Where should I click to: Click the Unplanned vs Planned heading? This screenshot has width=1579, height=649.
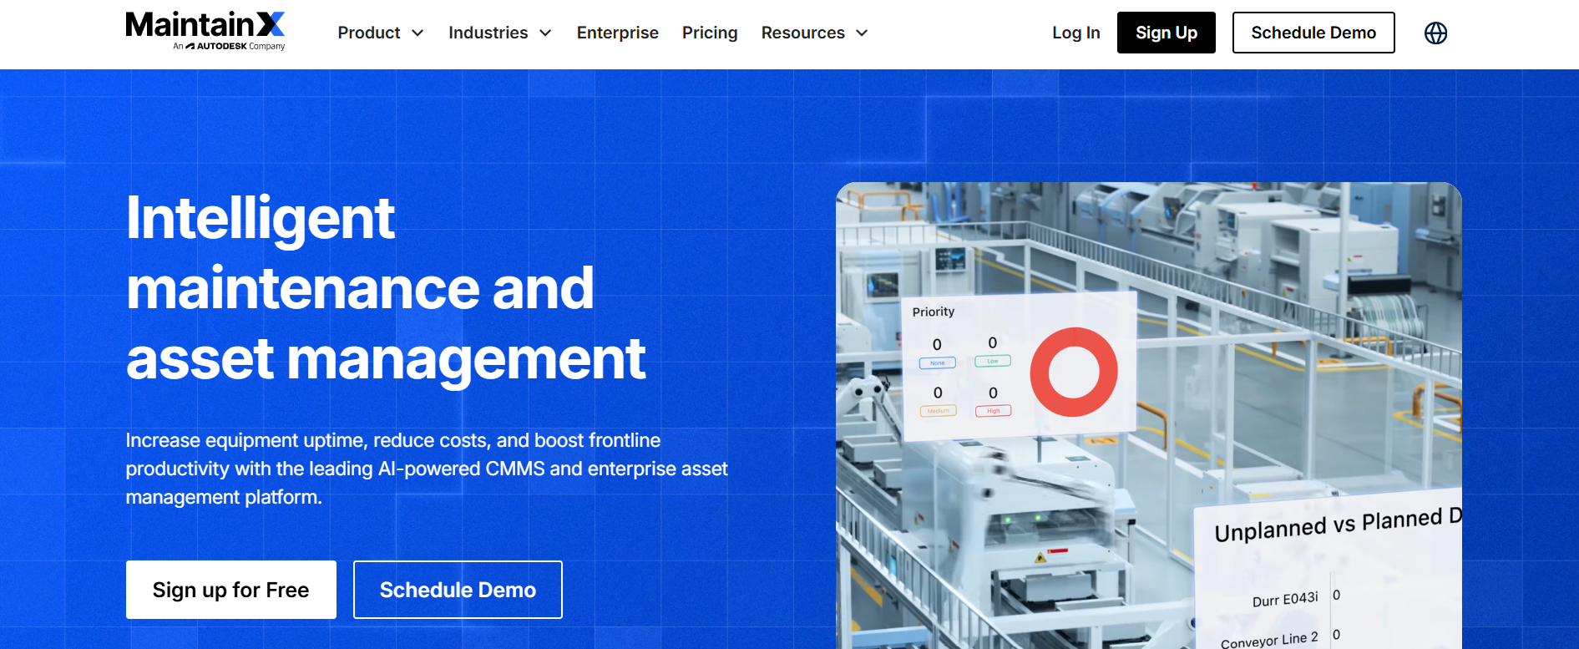click(x=1338, y=525)
